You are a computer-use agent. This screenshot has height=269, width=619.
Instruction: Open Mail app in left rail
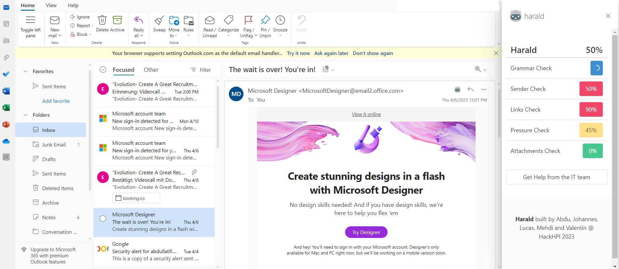tap(6, 7)
